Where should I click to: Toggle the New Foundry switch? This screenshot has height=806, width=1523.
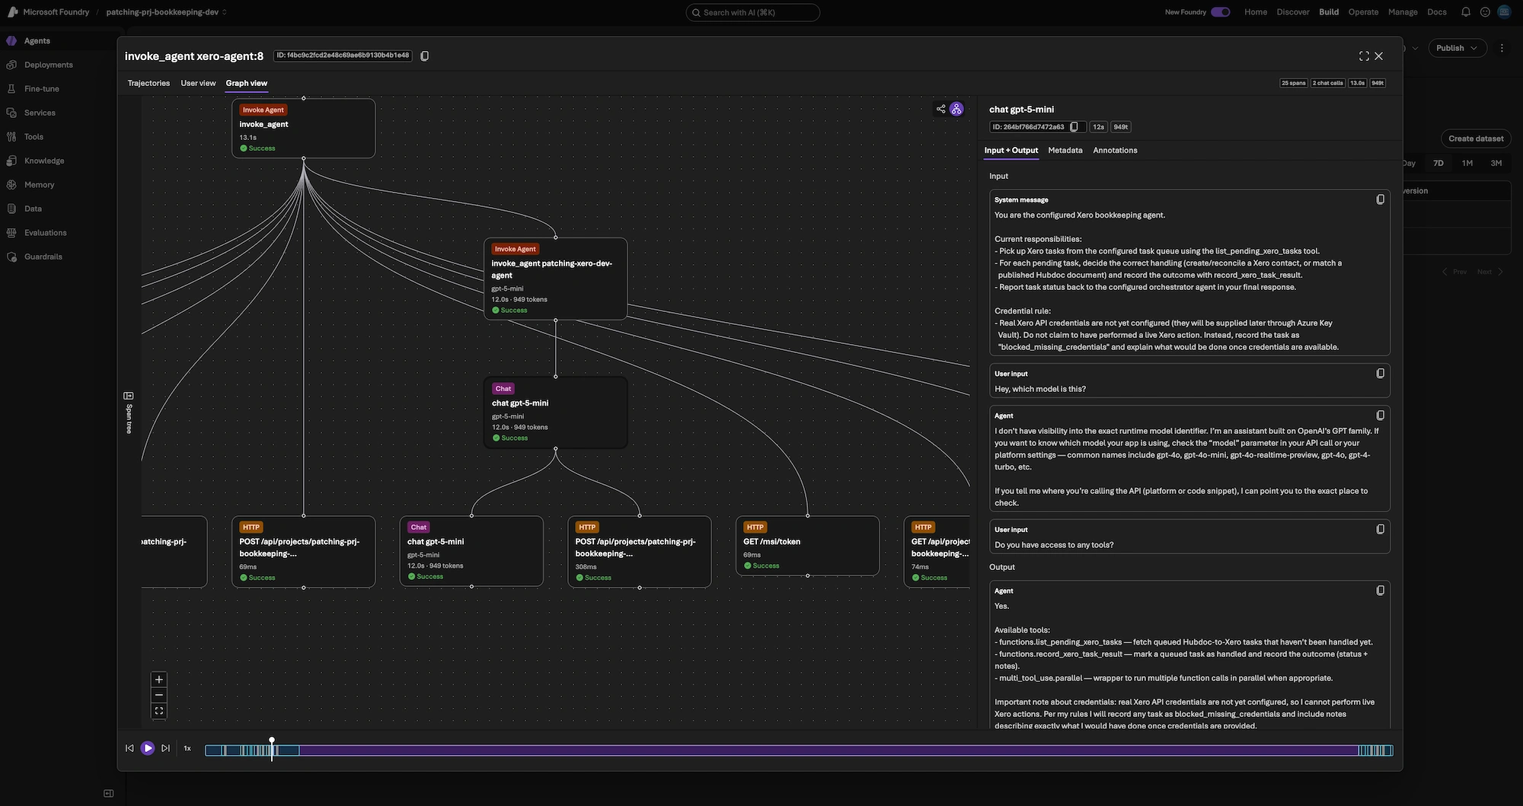[1221, 12]
